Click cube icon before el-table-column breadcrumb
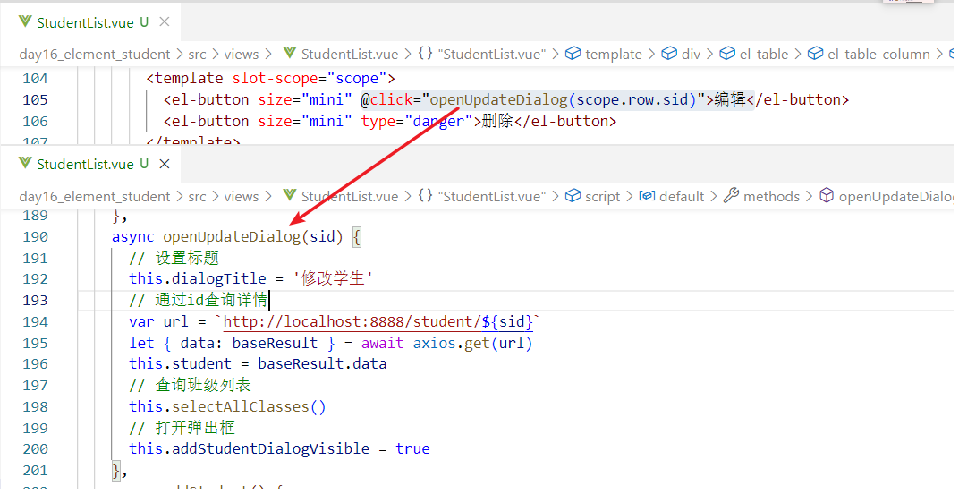959x503 pixels. click(815, 54)
